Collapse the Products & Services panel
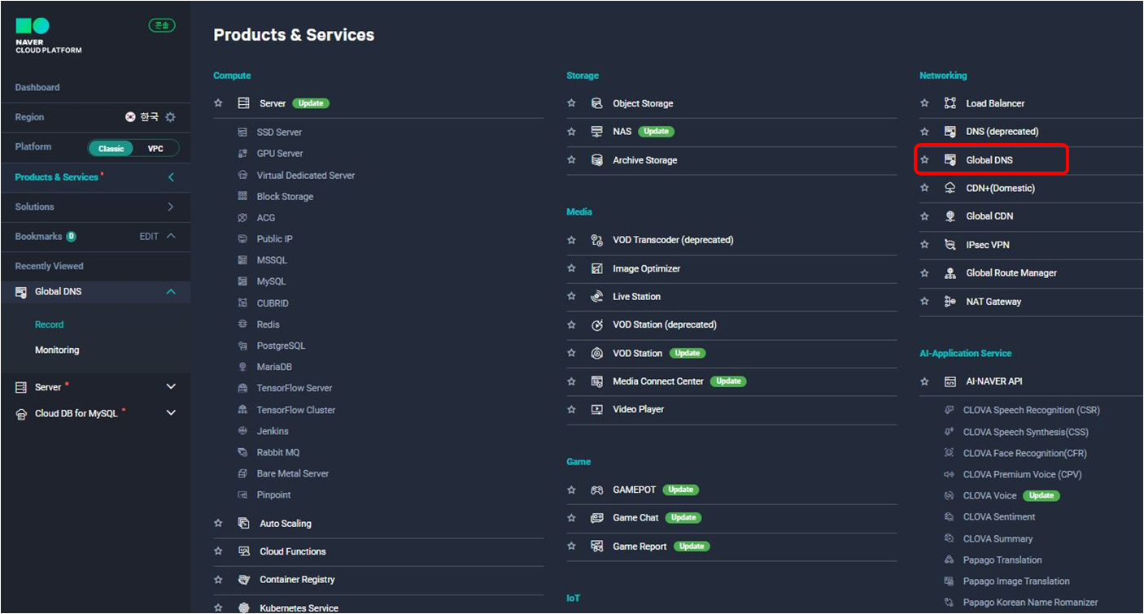Viewport: 1144px width, 614px height. (171, 176)
